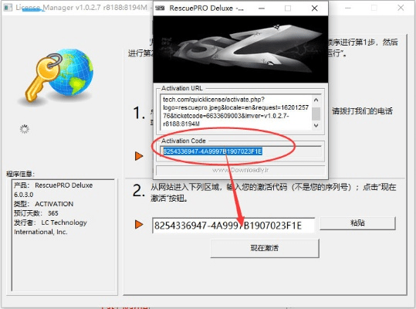Click the 'Activation URL' group label

[x=182, y=88]
